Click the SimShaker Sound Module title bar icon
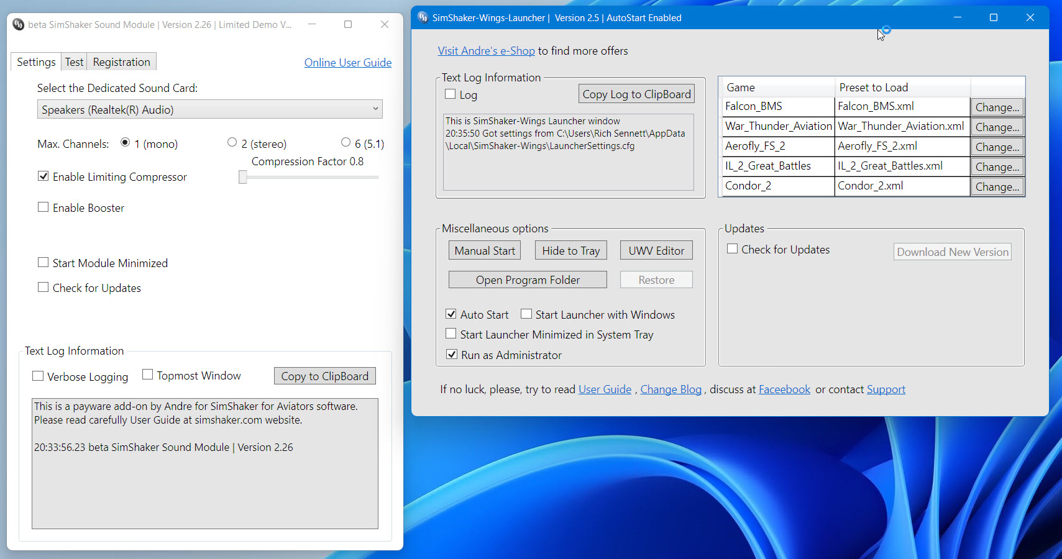Image resolution: width=1062 pixels, height=559 pixels. pos(18,25)
